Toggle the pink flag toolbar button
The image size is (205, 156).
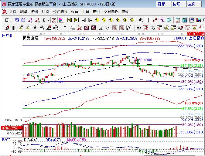pyautogui.click(x=61, y=20)
